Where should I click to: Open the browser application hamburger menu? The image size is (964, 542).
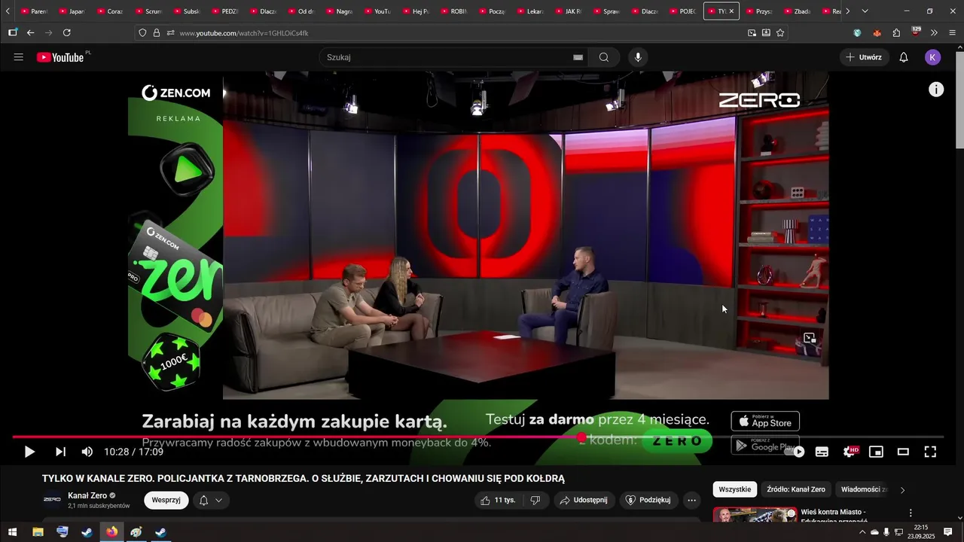[x=953, y=33]
